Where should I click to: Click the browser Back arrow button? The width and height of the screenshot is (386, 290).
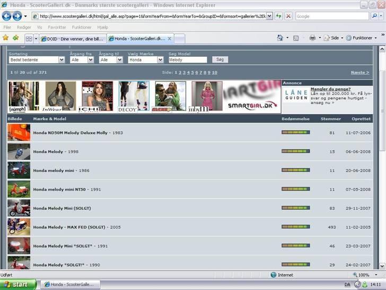point(7,16)
